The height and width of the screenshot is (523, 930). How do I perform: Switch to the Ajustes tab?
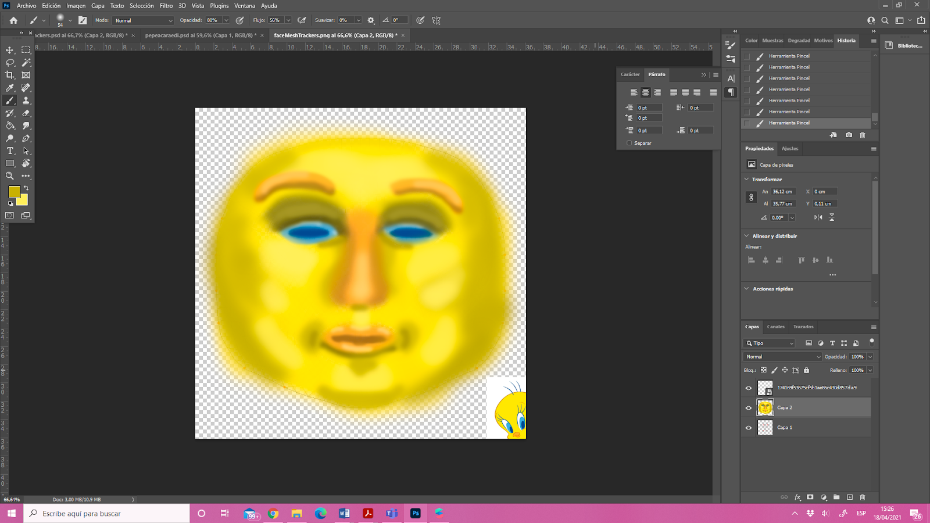[x=790, y=149]
